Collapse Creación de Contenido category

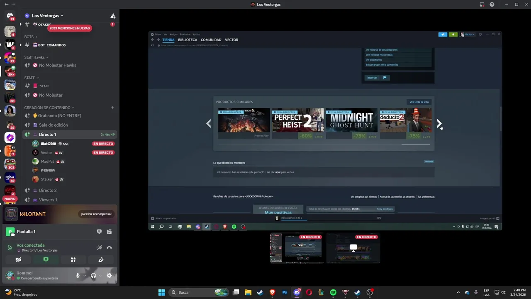click(49, 108)
